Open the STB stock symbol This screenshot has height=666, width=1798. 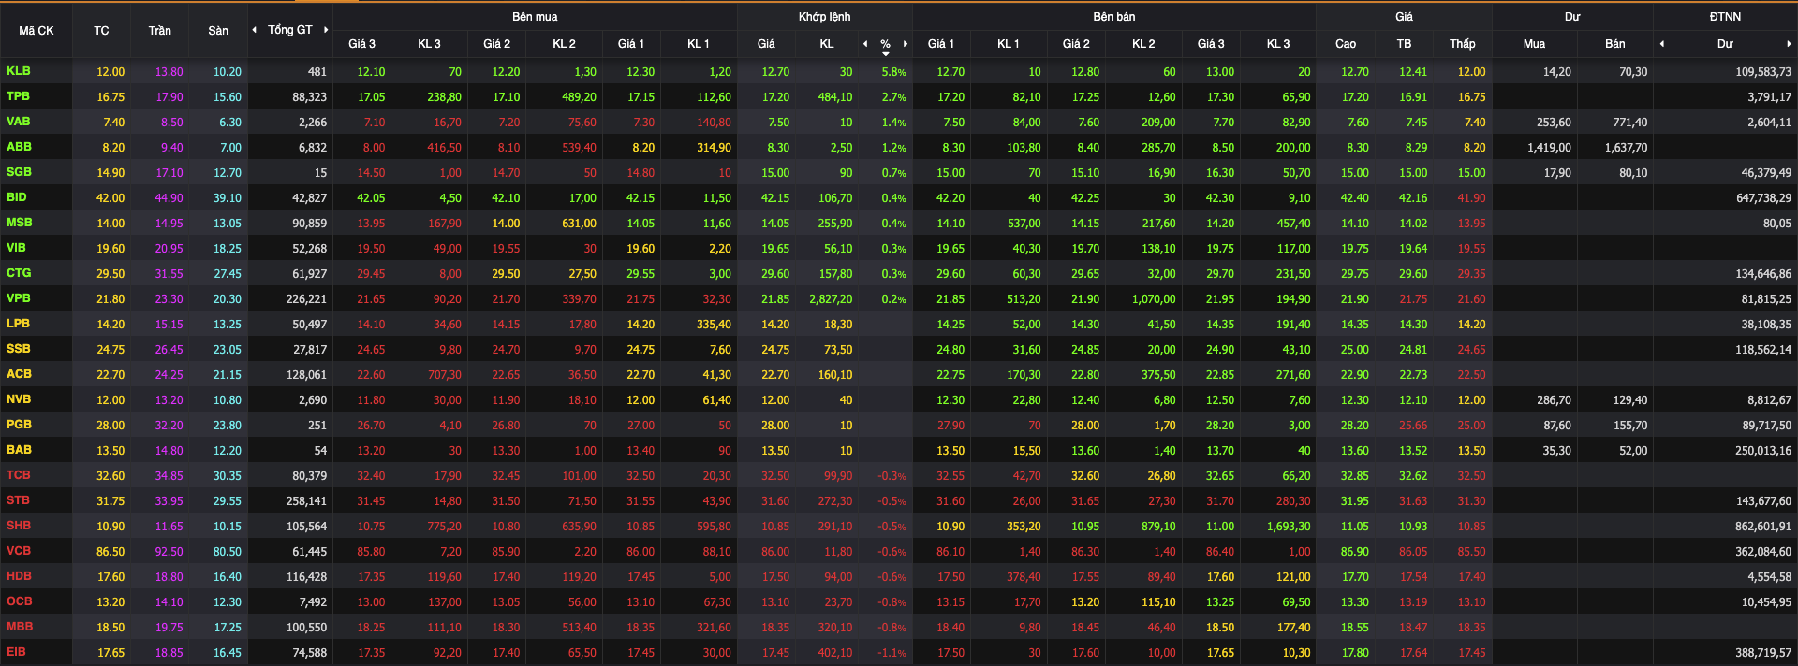[x=18, y=500]
